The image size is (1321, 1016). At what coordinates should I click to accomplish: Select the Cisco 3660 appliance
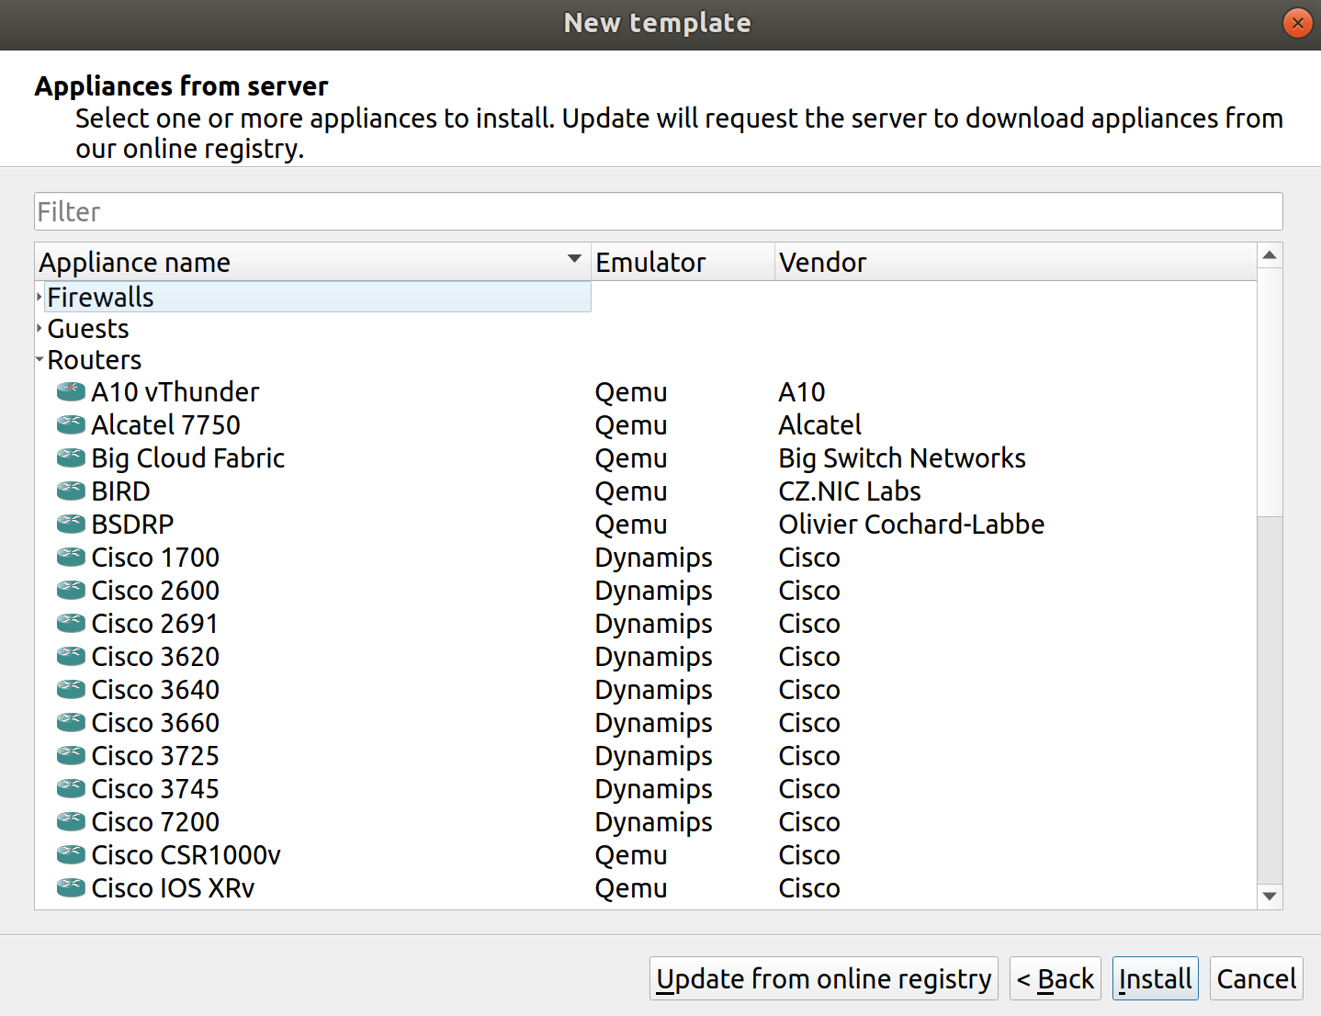pyautogui.click(x=154, y=722)
